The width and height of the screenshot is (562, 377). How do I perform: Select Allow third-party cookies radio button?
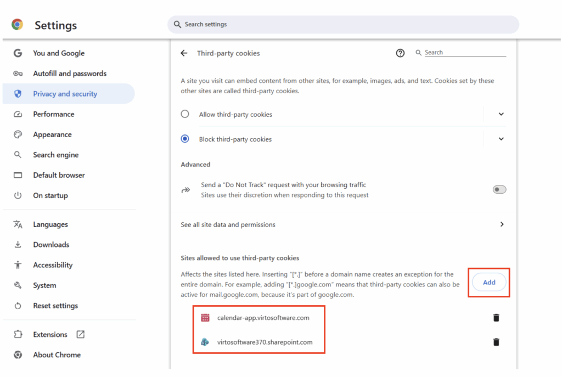pos(185,114)
